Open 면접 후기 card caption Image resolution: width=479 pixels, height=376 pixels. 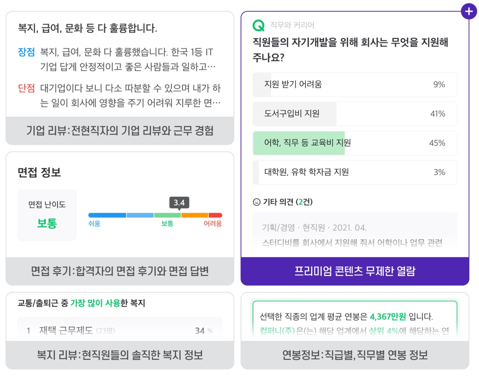coord(120,271)
